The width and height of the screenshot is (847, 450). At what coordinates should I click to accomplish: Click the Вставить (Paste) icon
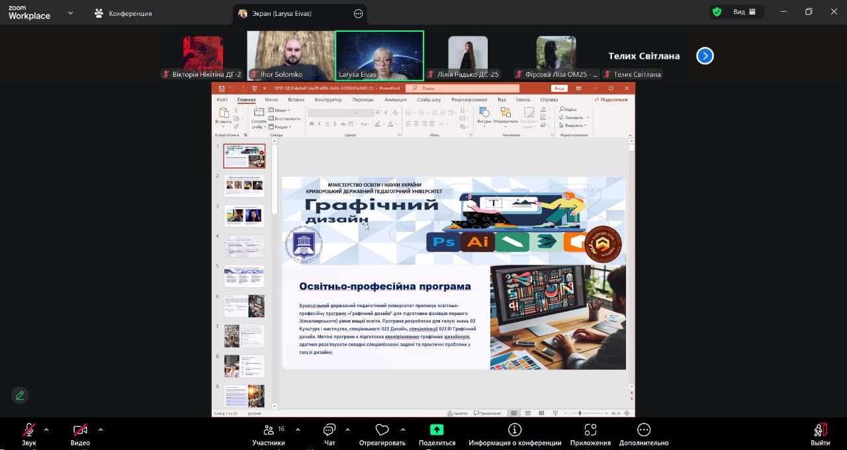point(225,114)
